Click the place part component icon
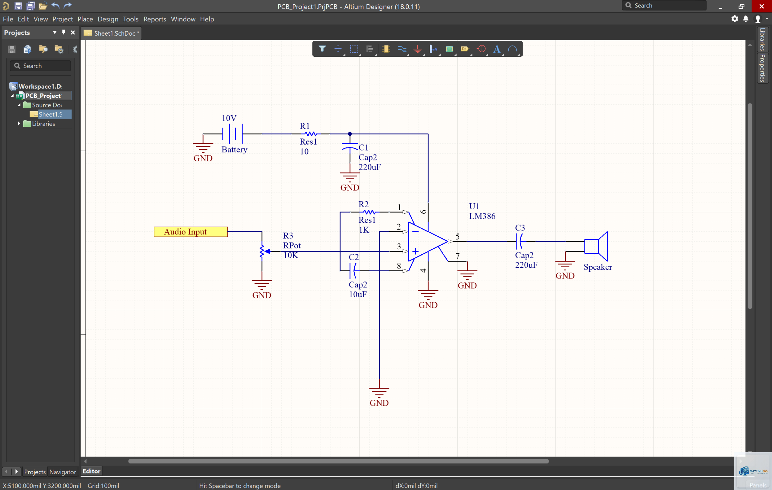Image resolution: width=772 pixels, height=490 pixels. 386,49
